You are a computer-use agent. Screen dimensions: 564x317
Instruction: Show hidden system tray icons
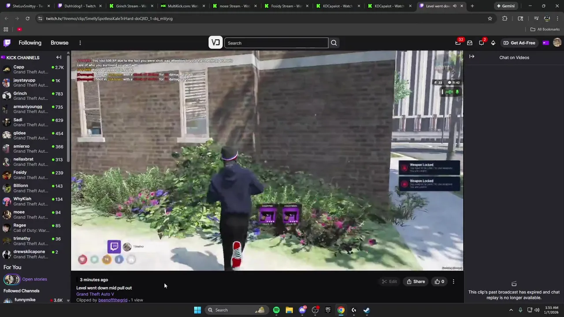[x=511, y=310]
